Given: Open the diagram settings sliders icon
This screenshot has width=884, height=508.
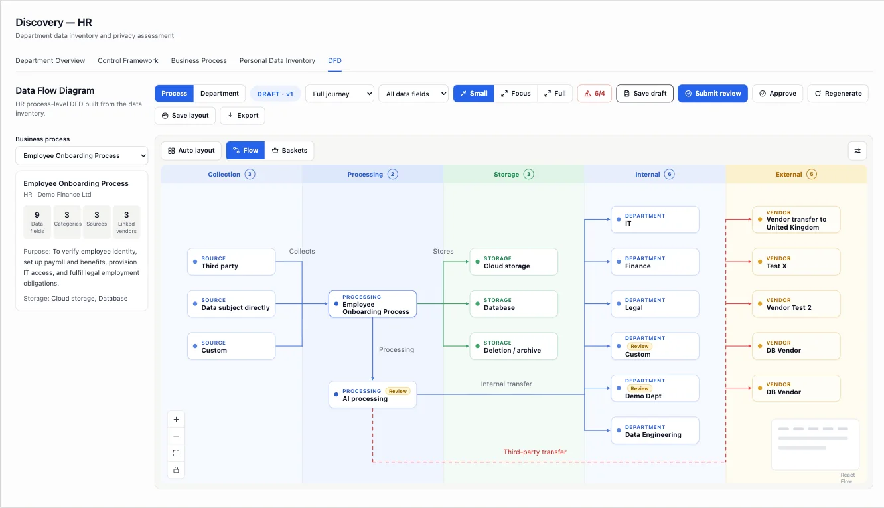Looking at the screenshot, I should (x=857, y=151).
